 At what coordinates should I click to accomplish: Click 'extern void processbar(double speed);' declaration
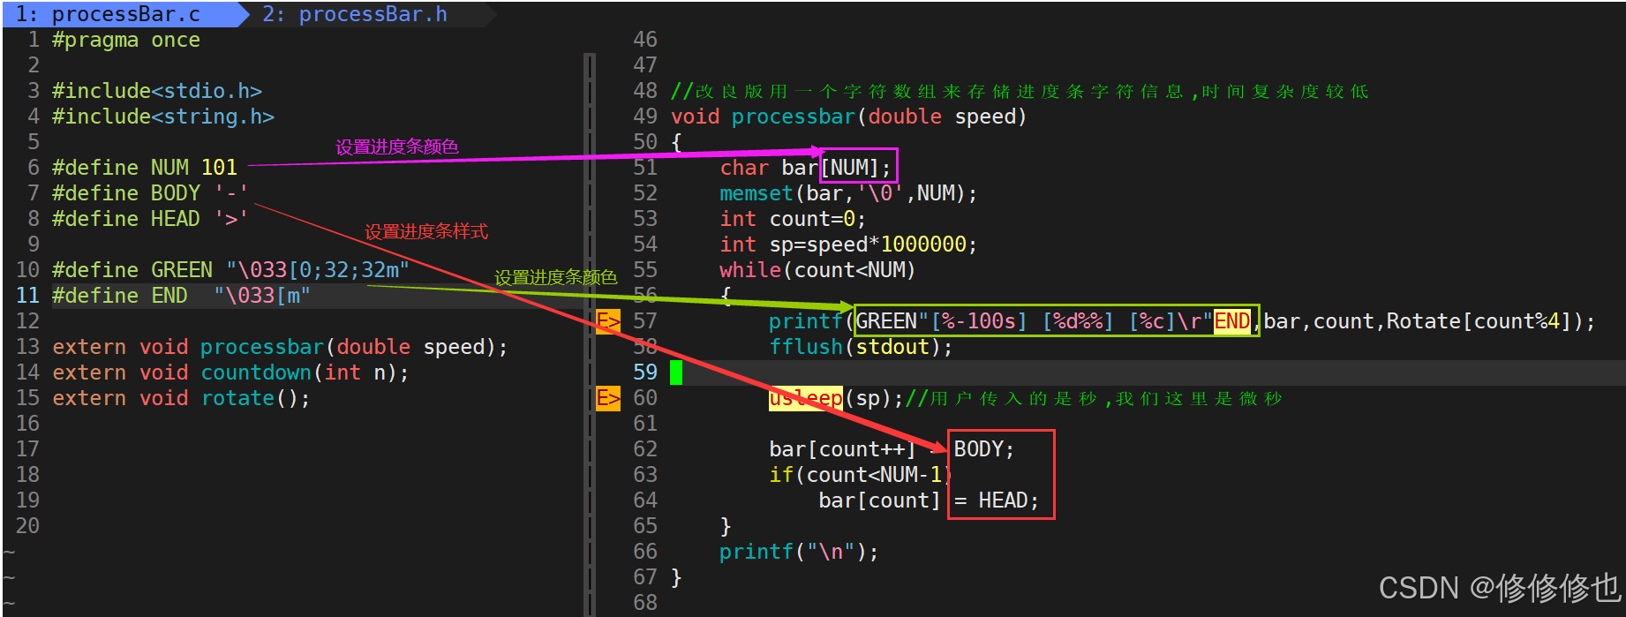coord(281,348)
